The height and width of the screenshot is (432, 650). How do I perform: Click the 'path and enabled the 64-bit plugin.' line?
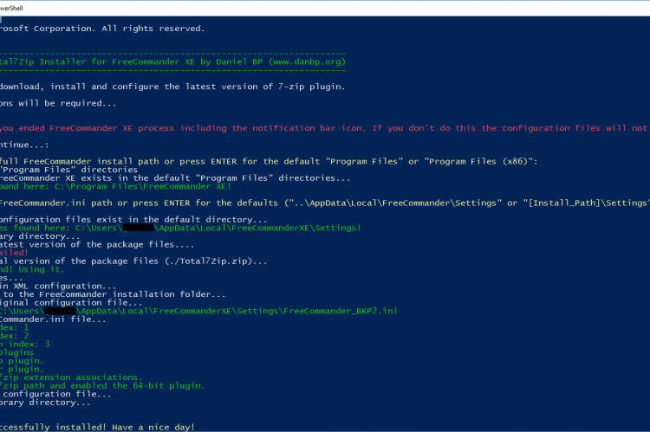102,385
